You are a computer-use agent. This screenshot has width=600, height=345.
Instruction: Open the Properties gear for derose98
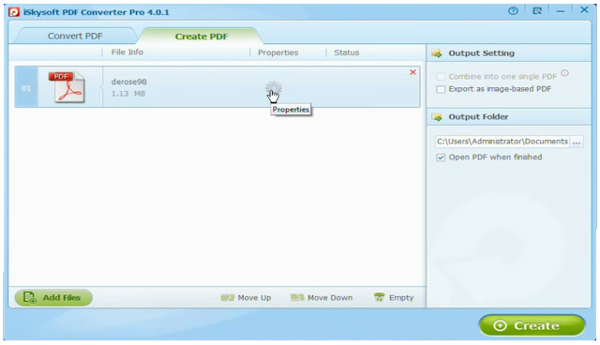274,89
